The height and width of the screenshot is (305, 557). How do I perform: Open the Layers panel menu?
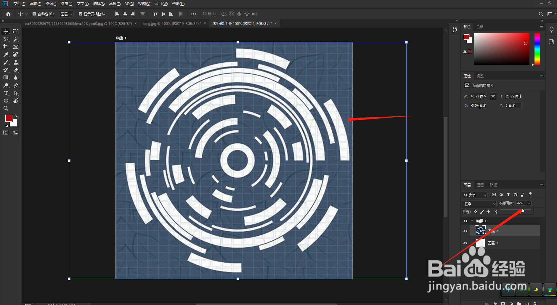[542, 185]
